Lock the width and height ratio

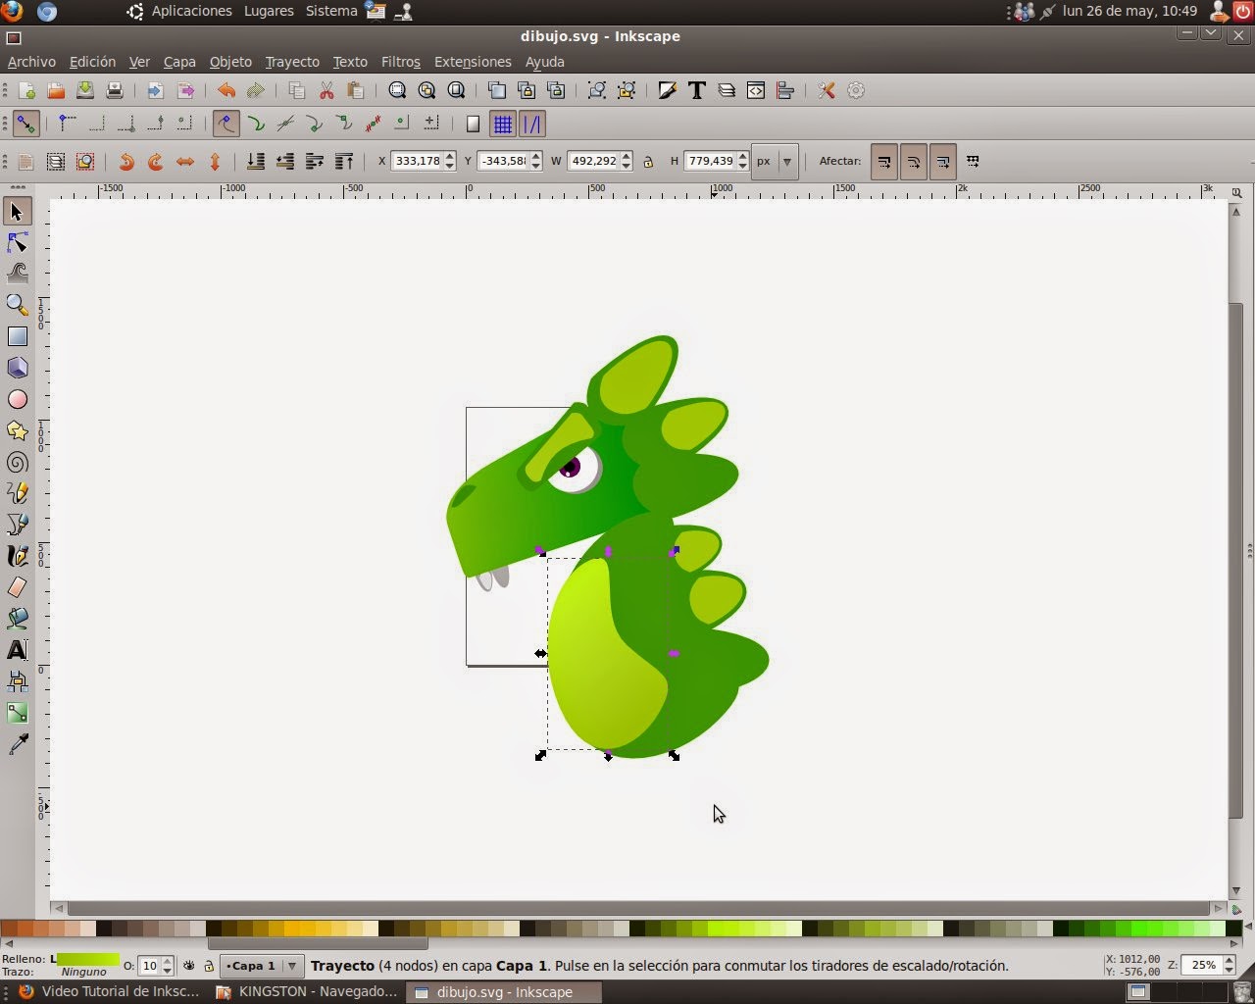tap(648, 161)
